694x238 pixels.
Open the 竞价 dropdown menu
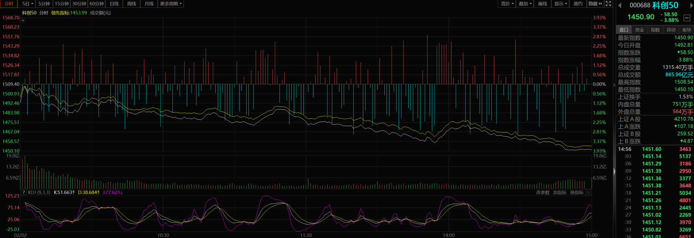507,4
